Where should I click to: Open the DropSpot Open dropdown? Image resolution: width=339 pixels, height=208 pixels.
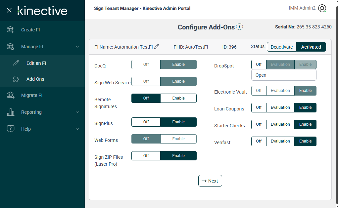pos(284,75)
